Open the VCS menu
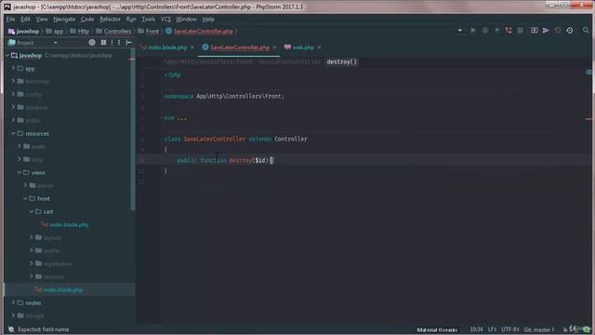Screen dimensions: 595x335 [165, 19]
